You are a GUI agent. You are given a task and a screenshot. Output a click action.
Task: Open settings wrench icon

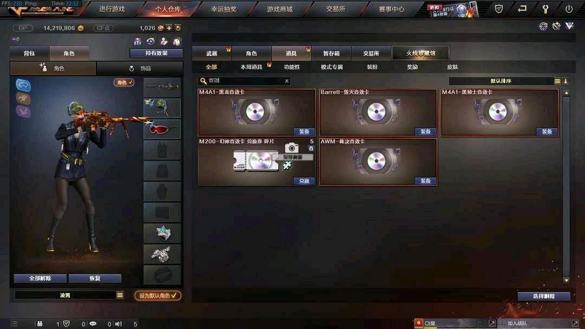point(545,9)
